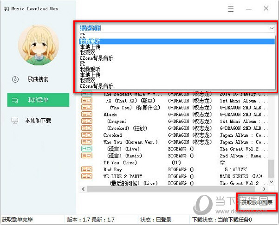Image resolution: width=279 pixels, height=225 pixels.
Task: Click the song search music note icon
Action: pos(15,79)
